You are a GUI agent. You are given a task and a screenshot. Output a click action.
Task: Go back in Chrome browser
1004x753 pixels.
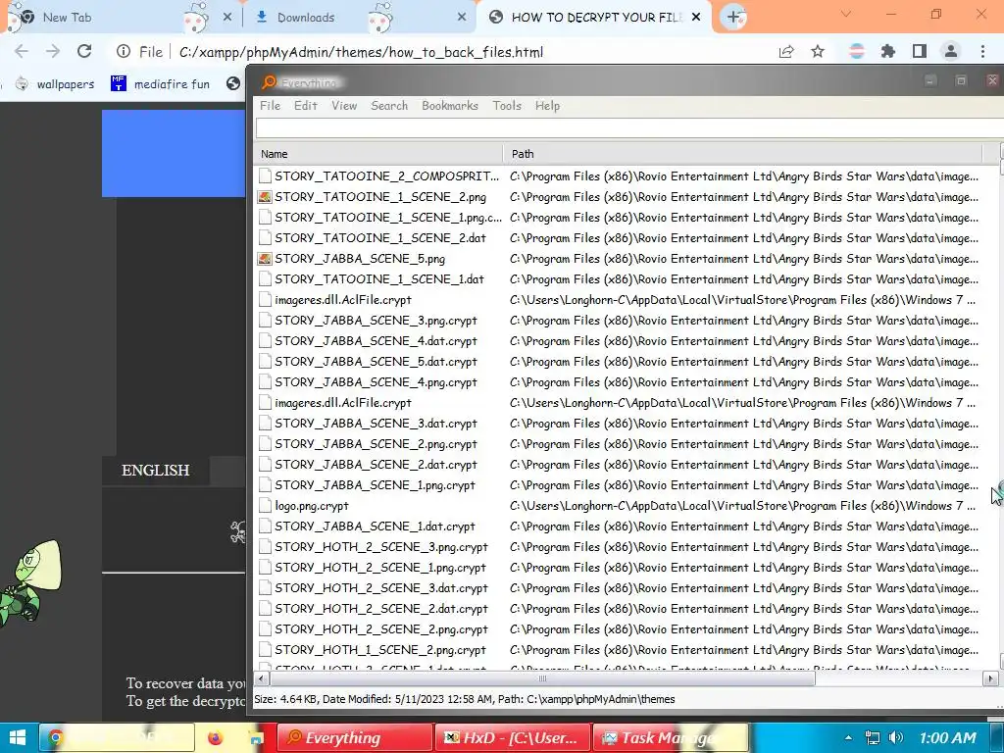(22, 52)
